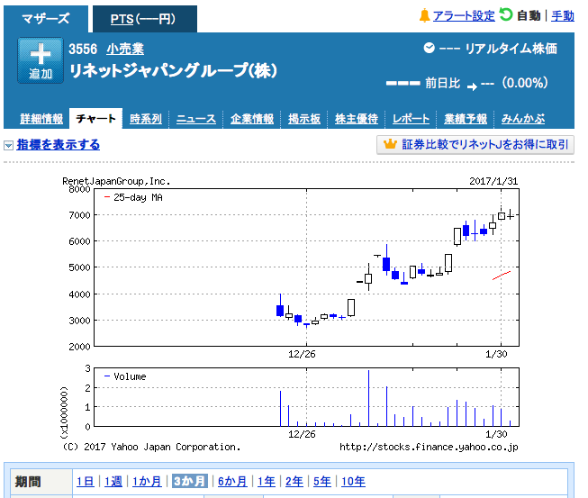This screenshot has height=498, width=588.
Task: Expand the 指標を表示する arrow icon
Action: pyautogui.click(x=9, y=145)
